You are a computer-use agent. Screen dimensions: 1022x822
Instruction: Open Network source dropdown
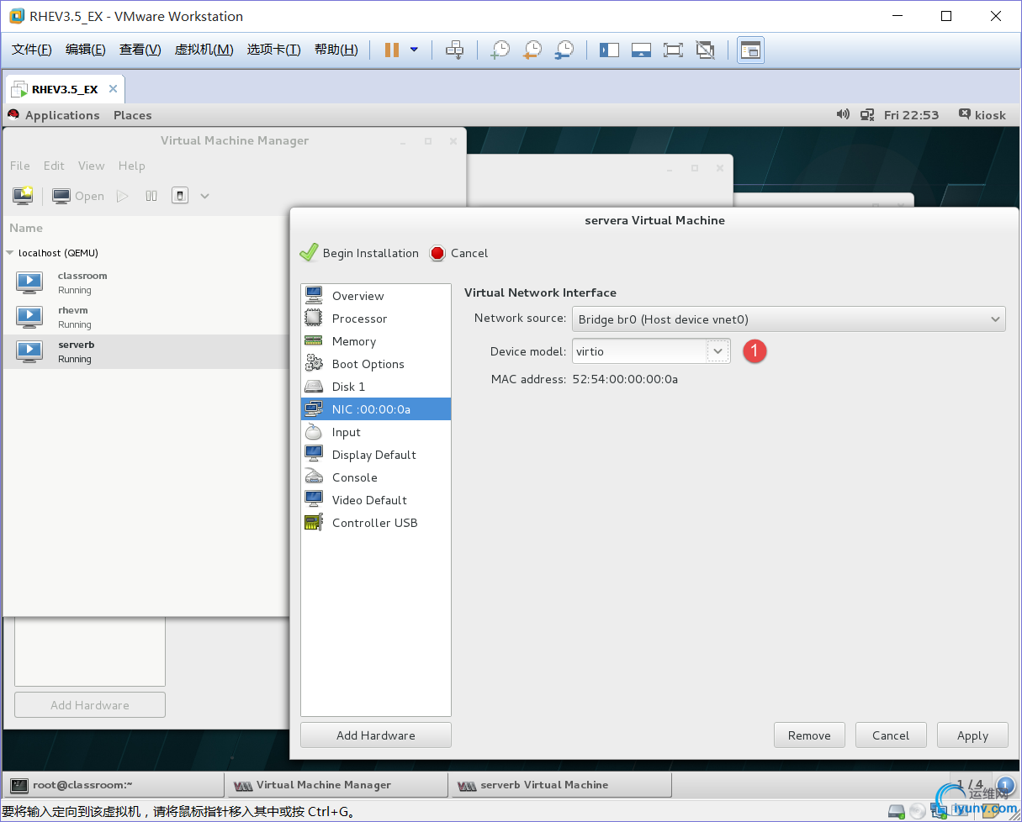point(788,319)
